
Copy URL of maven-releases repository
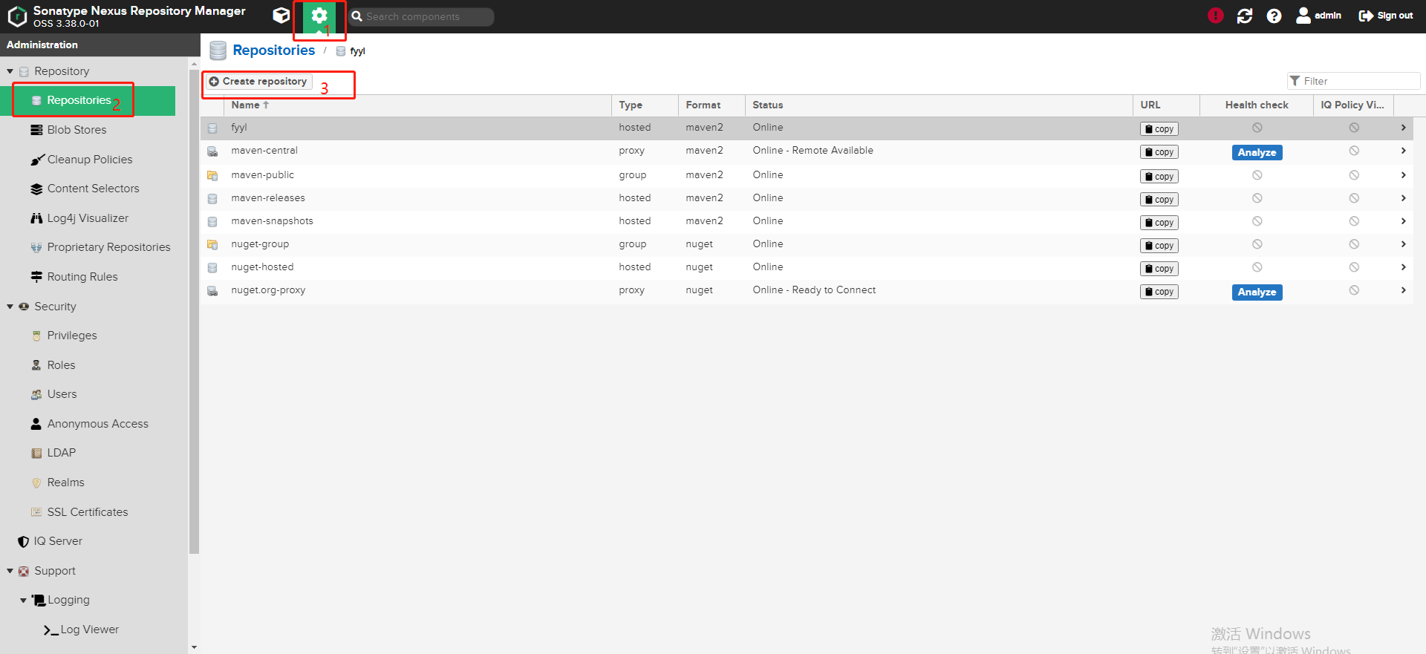click(x=1159, y=200)
